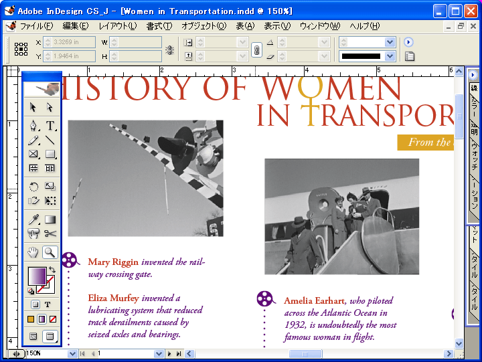
Task: Open the shear angle dropdown
Action: [x=324, y=56]
